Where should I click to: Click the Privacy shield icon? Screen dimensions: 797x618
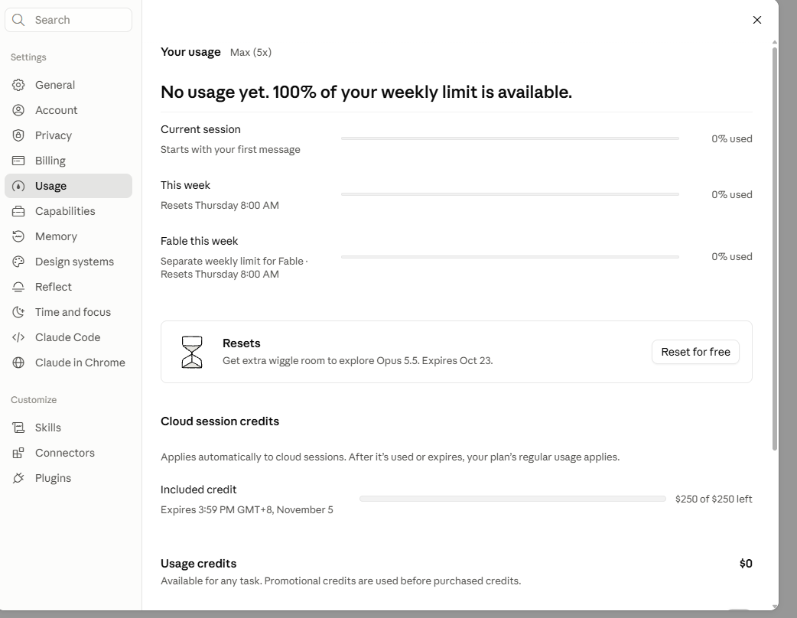click(x=18, y=135)
